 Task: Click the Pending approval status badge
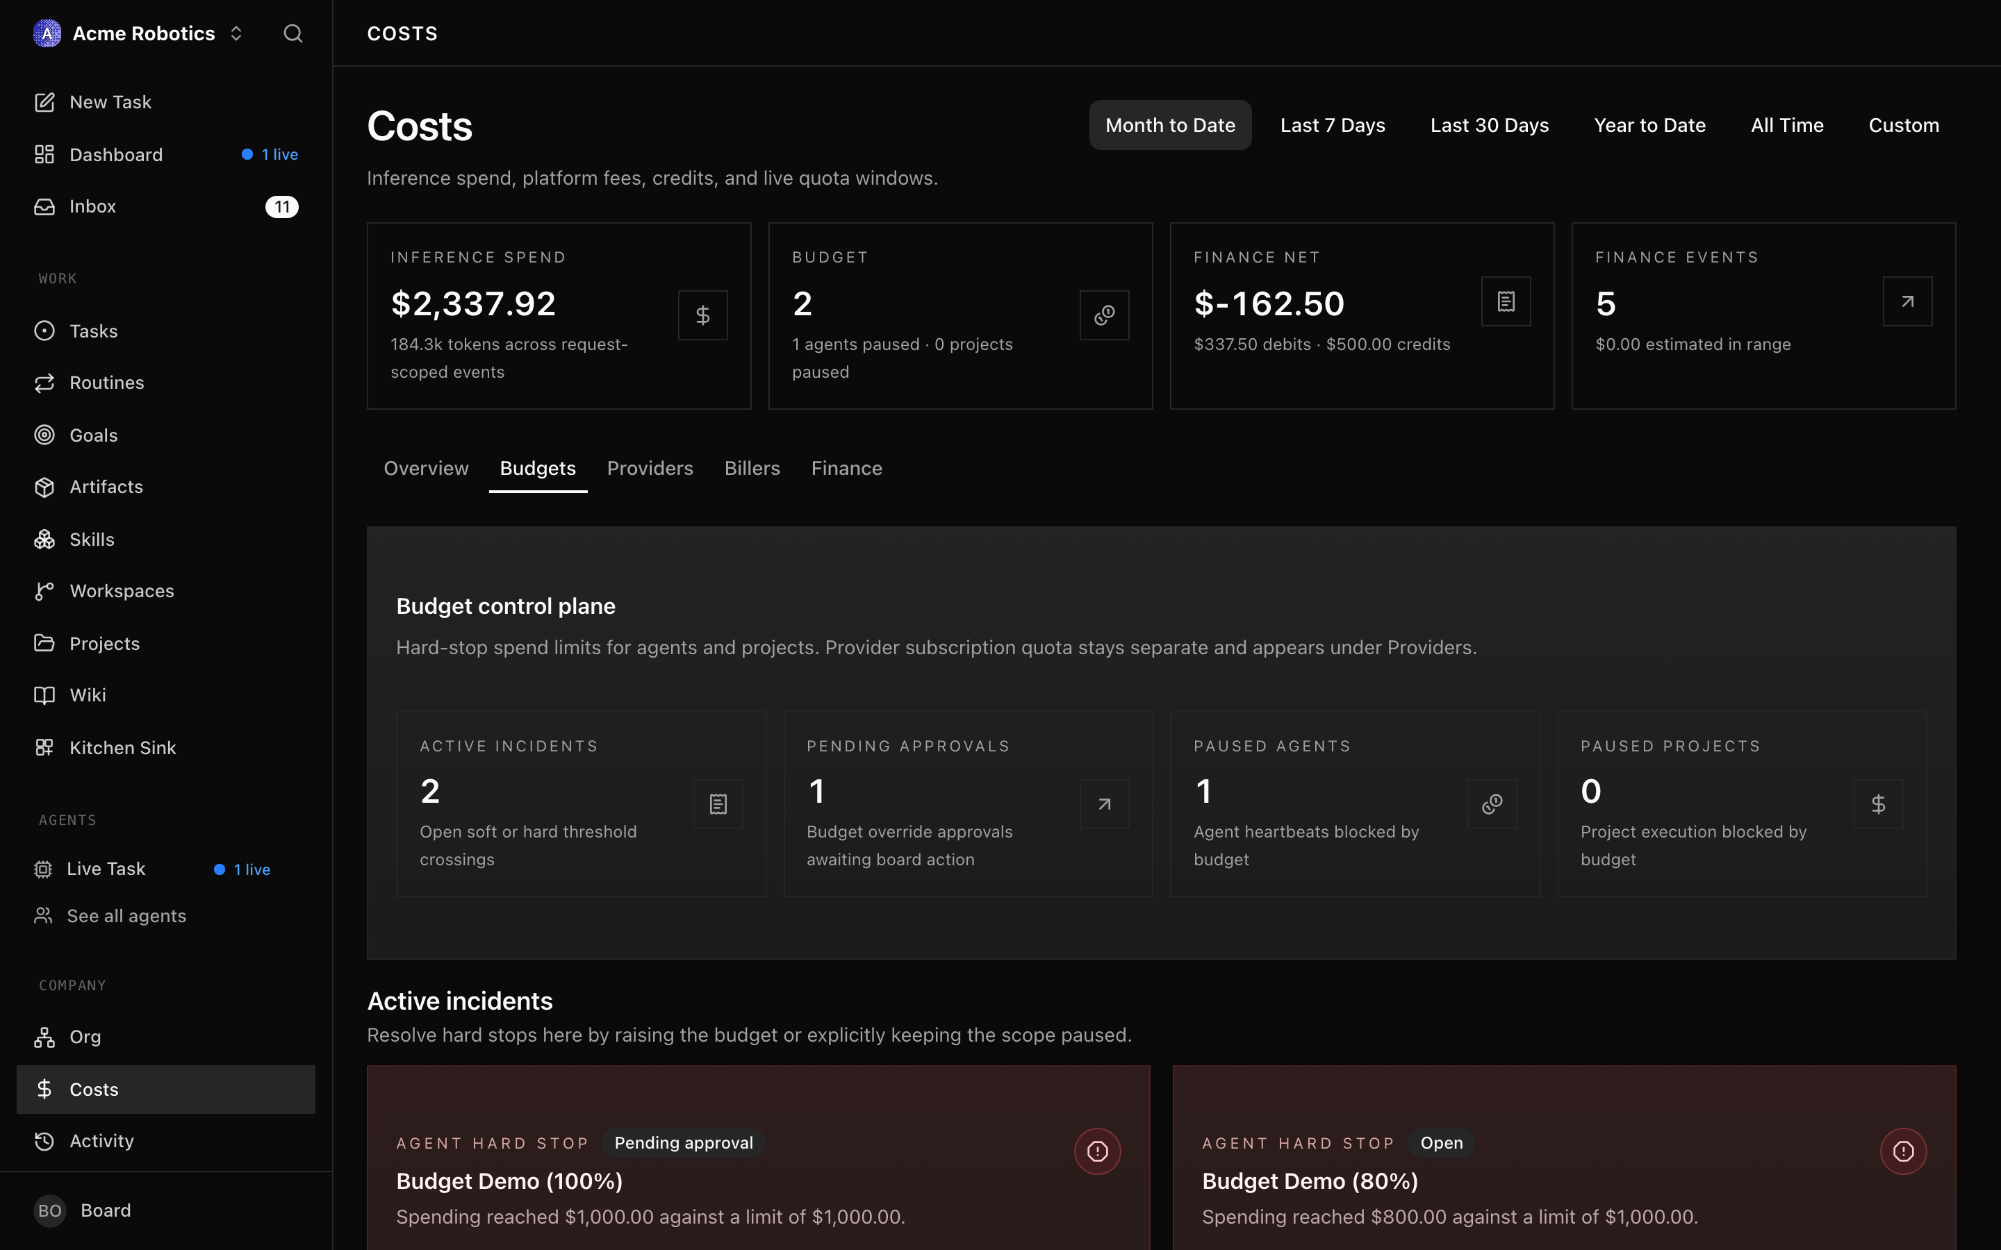pyautogui.click(x=684, y=1142)
